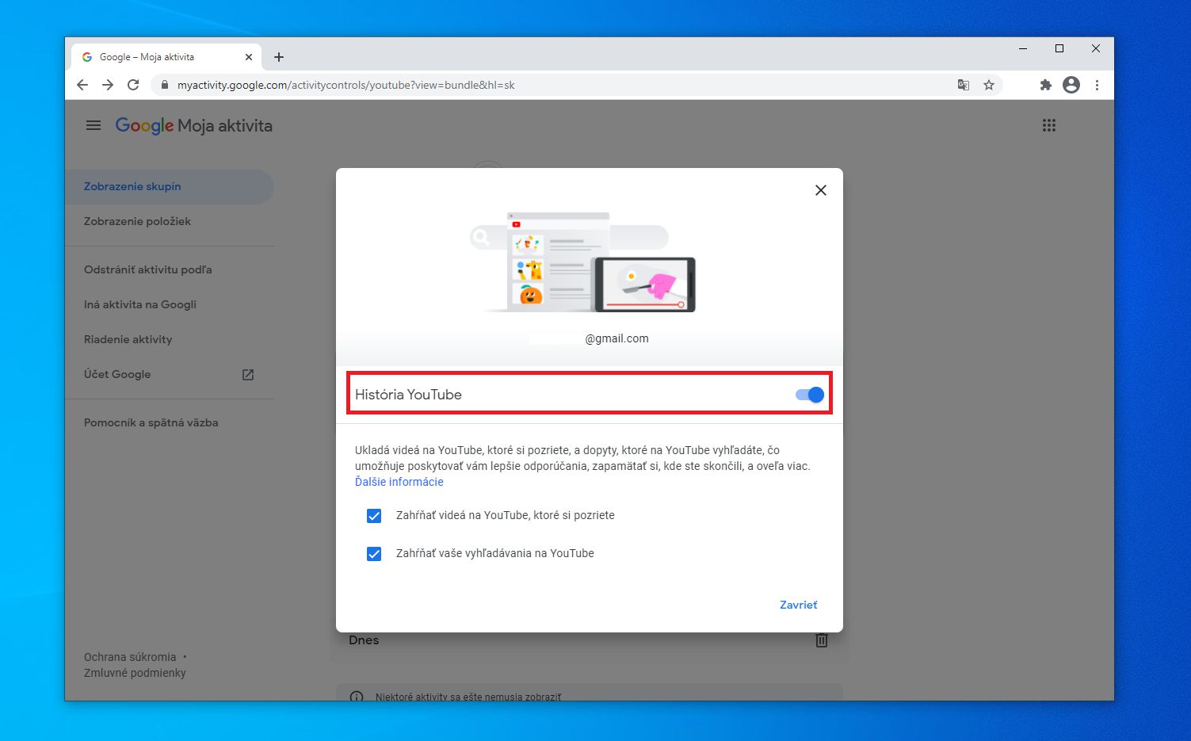Select the 'Google – Moja aktivita' tab
Image resolution: width=1191 pixels, height=741 pixels.
[166, 57]
